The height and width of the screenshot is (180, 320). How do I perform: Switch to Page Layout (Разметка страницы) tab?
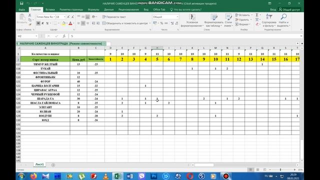point(71,9)
